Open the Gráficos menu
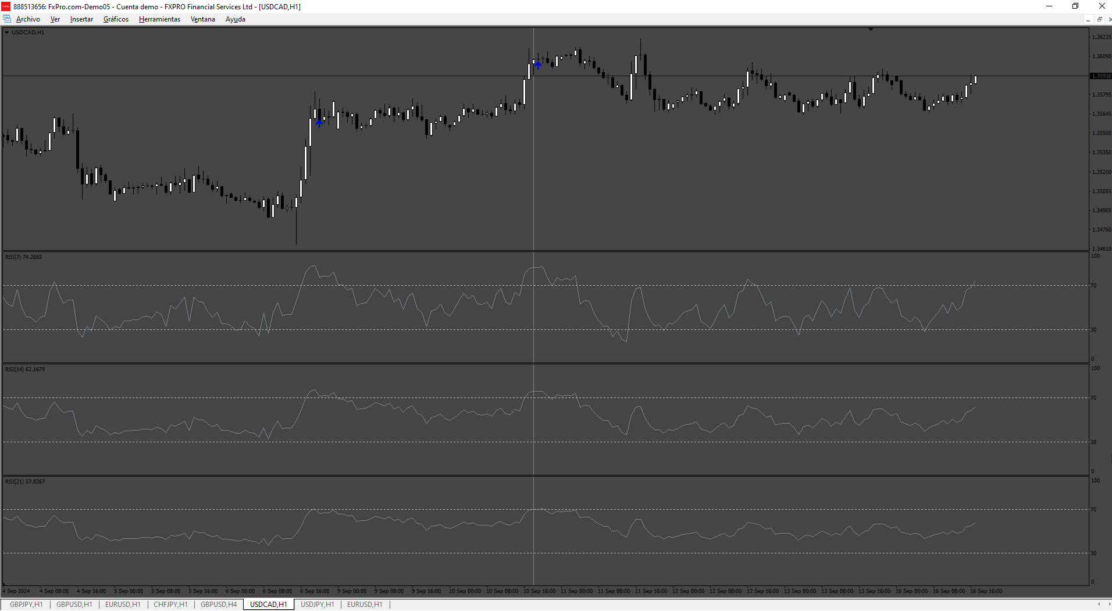 [x=116, y=19]
